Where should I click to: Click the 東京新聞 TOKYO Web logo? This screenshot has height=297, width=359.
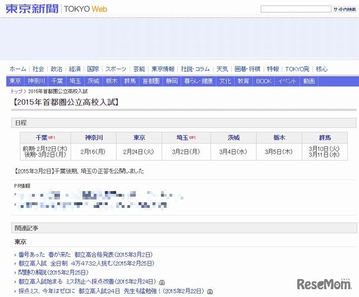tap(56, 9)
